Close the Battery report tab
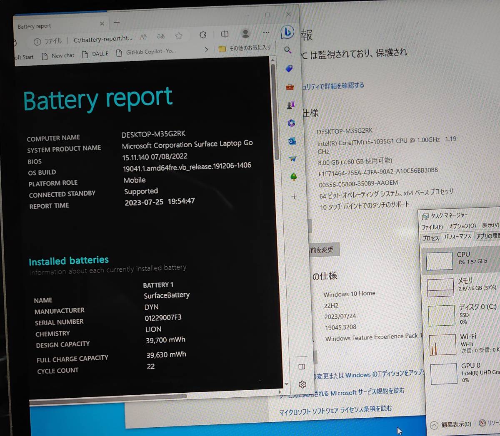This screenshot has width=500, height=436. pos(102,24)
